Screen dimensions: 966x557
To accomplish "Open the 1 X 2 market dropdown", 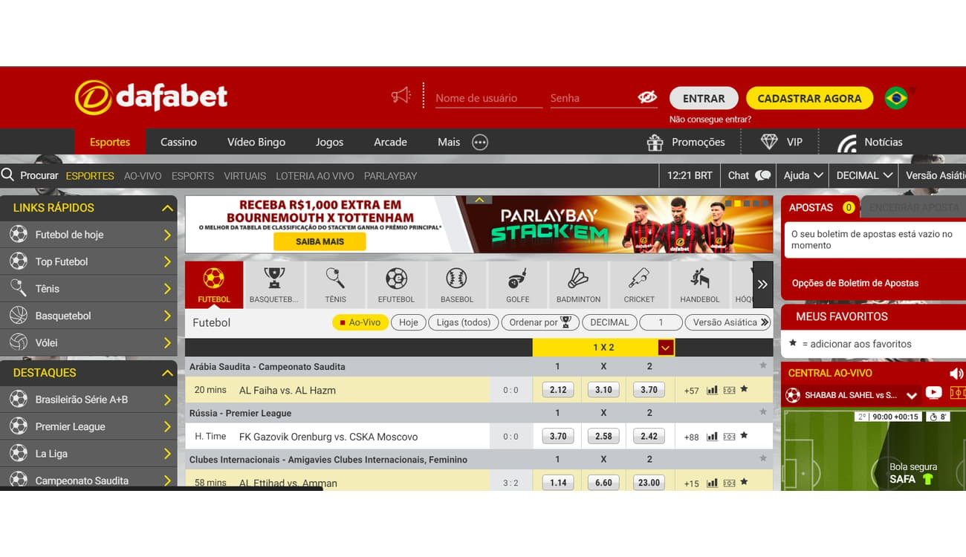I will [x=665, y=348].
